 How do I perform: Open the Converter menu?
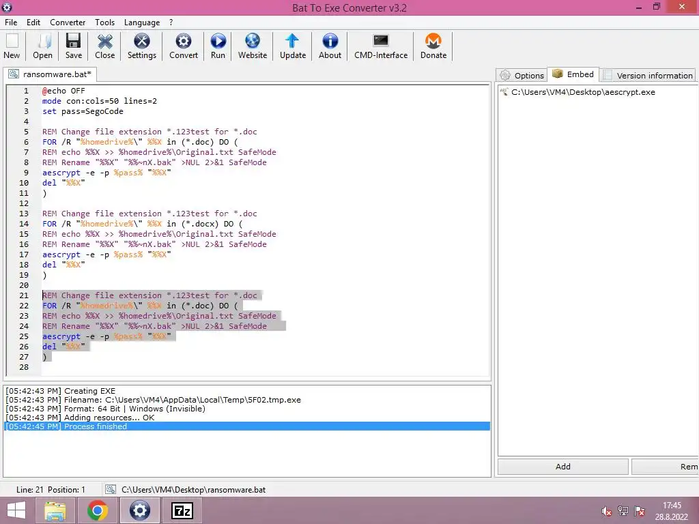[x=68, y=23]
